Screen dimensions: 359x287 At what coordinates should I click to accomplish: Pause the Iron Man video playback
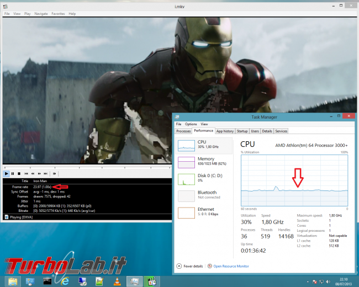13,174
